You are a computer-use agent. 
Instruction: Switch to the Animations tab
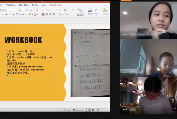point(11,5)
